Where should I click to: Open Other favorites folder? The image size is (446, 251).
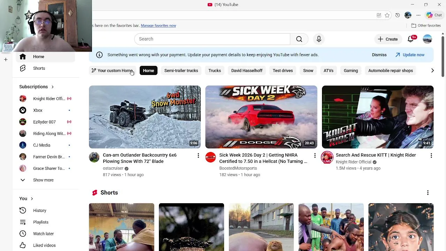(x=426, y=25)
